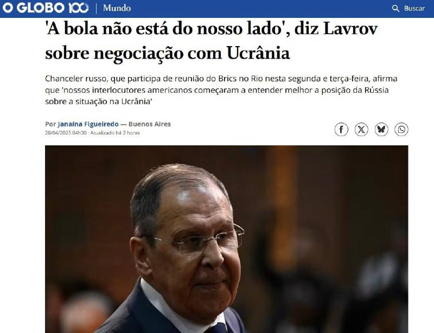Click the word 'Ucrânia' in the headline

pyautogui.click(x=258, y=53)
